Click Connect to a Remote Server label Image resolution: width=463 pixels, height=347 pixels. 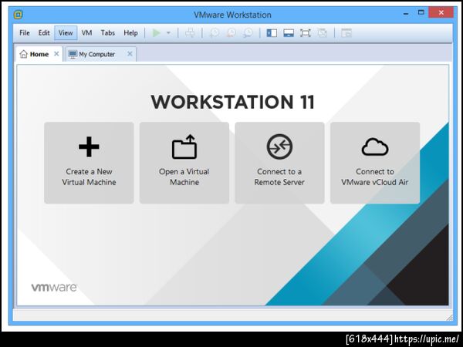pos(279,177)
